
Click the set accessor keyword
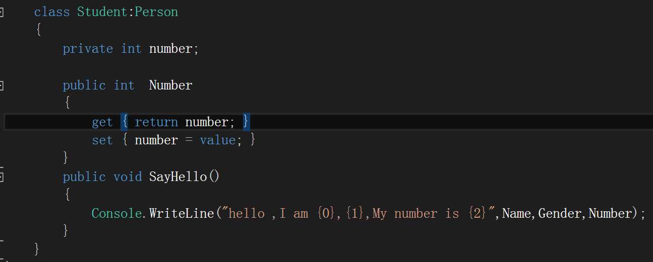[x=102, y=140]
